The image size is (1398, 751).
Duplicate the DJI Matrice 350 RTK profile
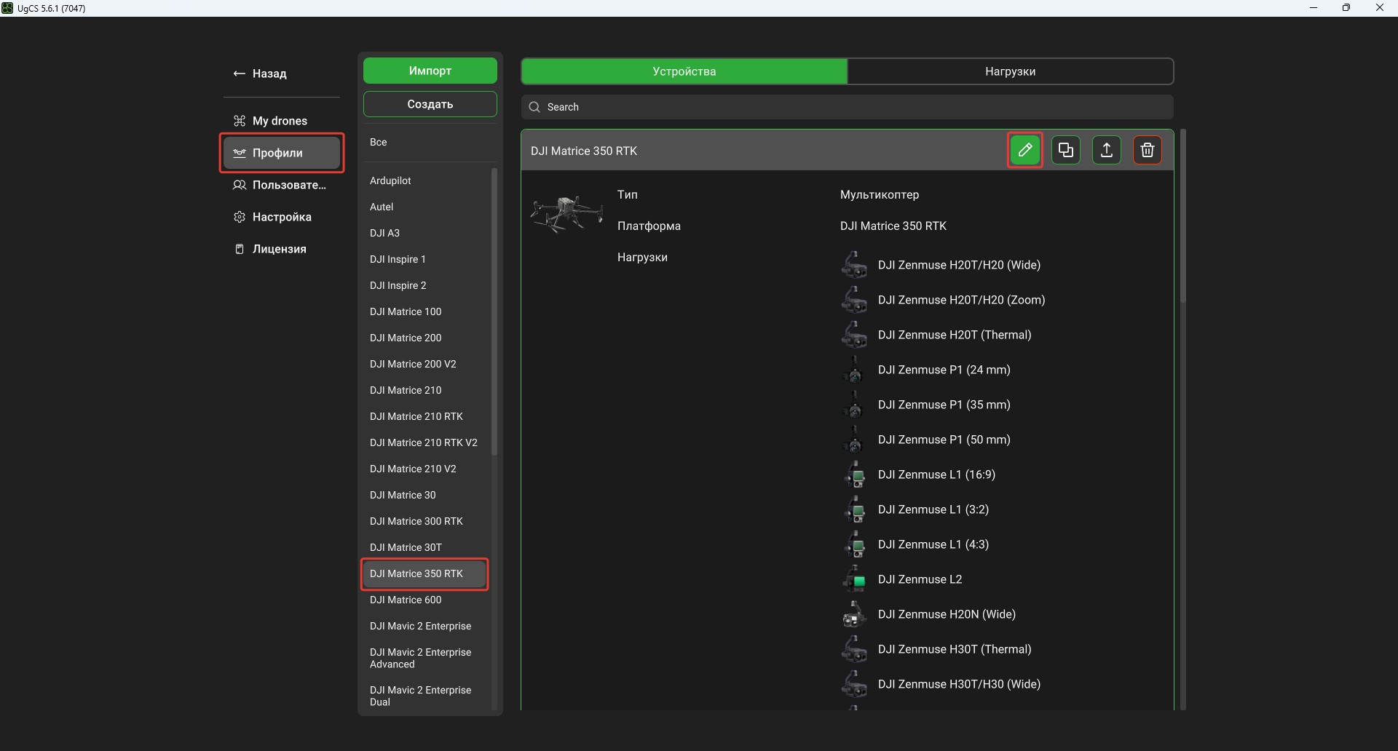pyautogui.click(x=1066, y=151)
